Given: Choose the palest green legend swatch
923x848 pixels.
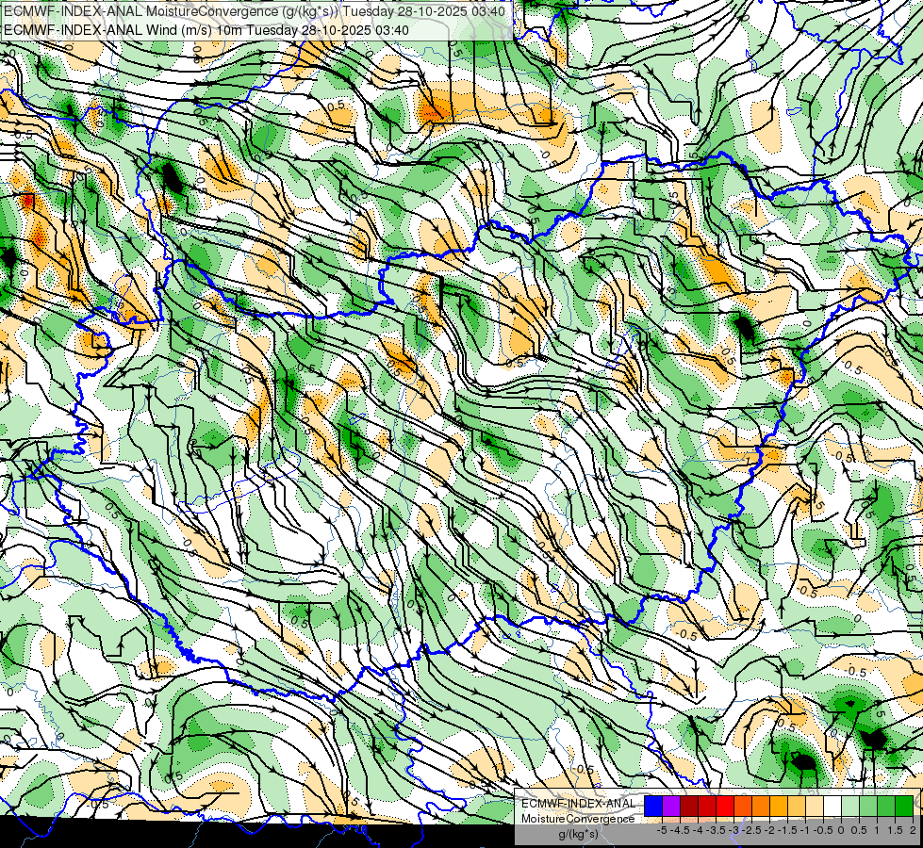Looking at the screenshot, I should pos(850,807).
